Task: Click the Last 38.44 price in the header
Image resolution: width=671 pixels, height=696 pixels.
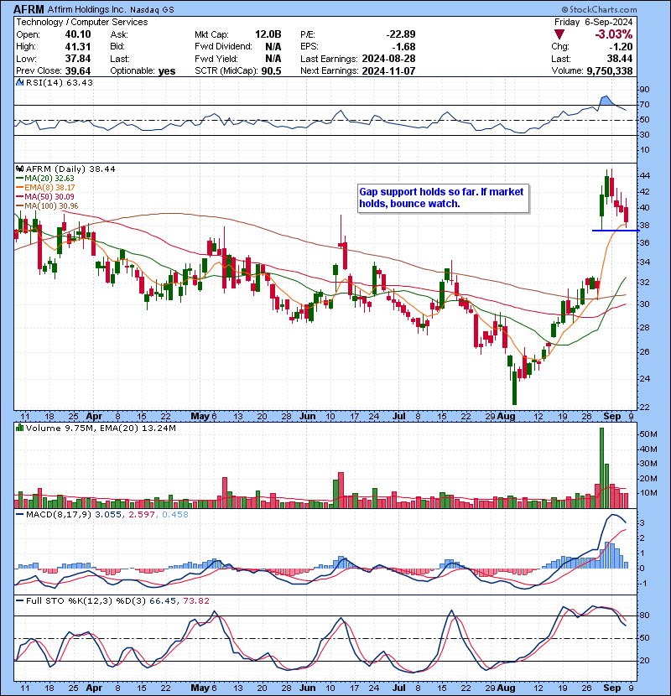Action: [619, 59]
